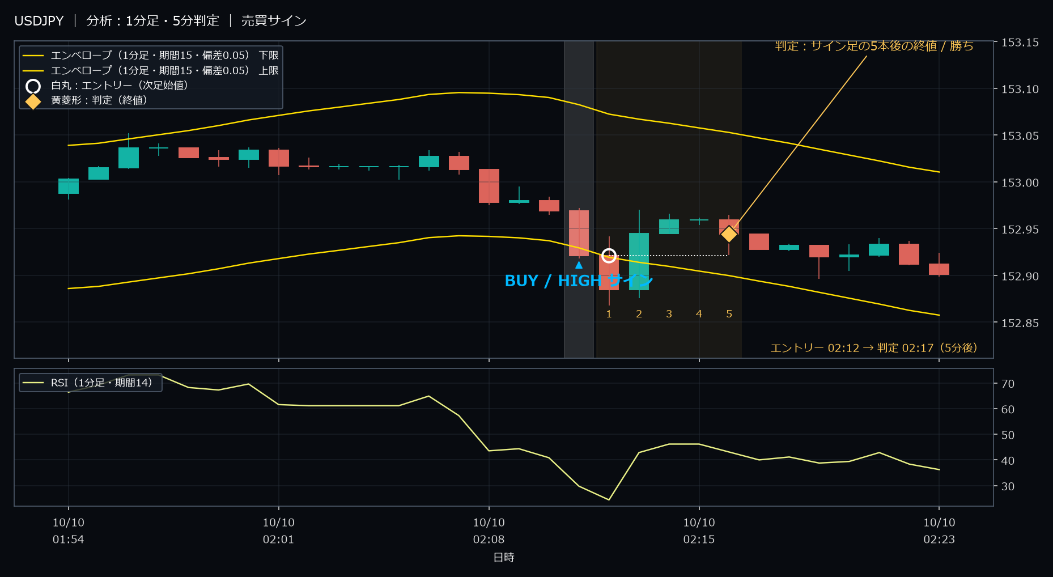
Task: Click time axis label '10/10 01:54'
Action: click(69, 531)
